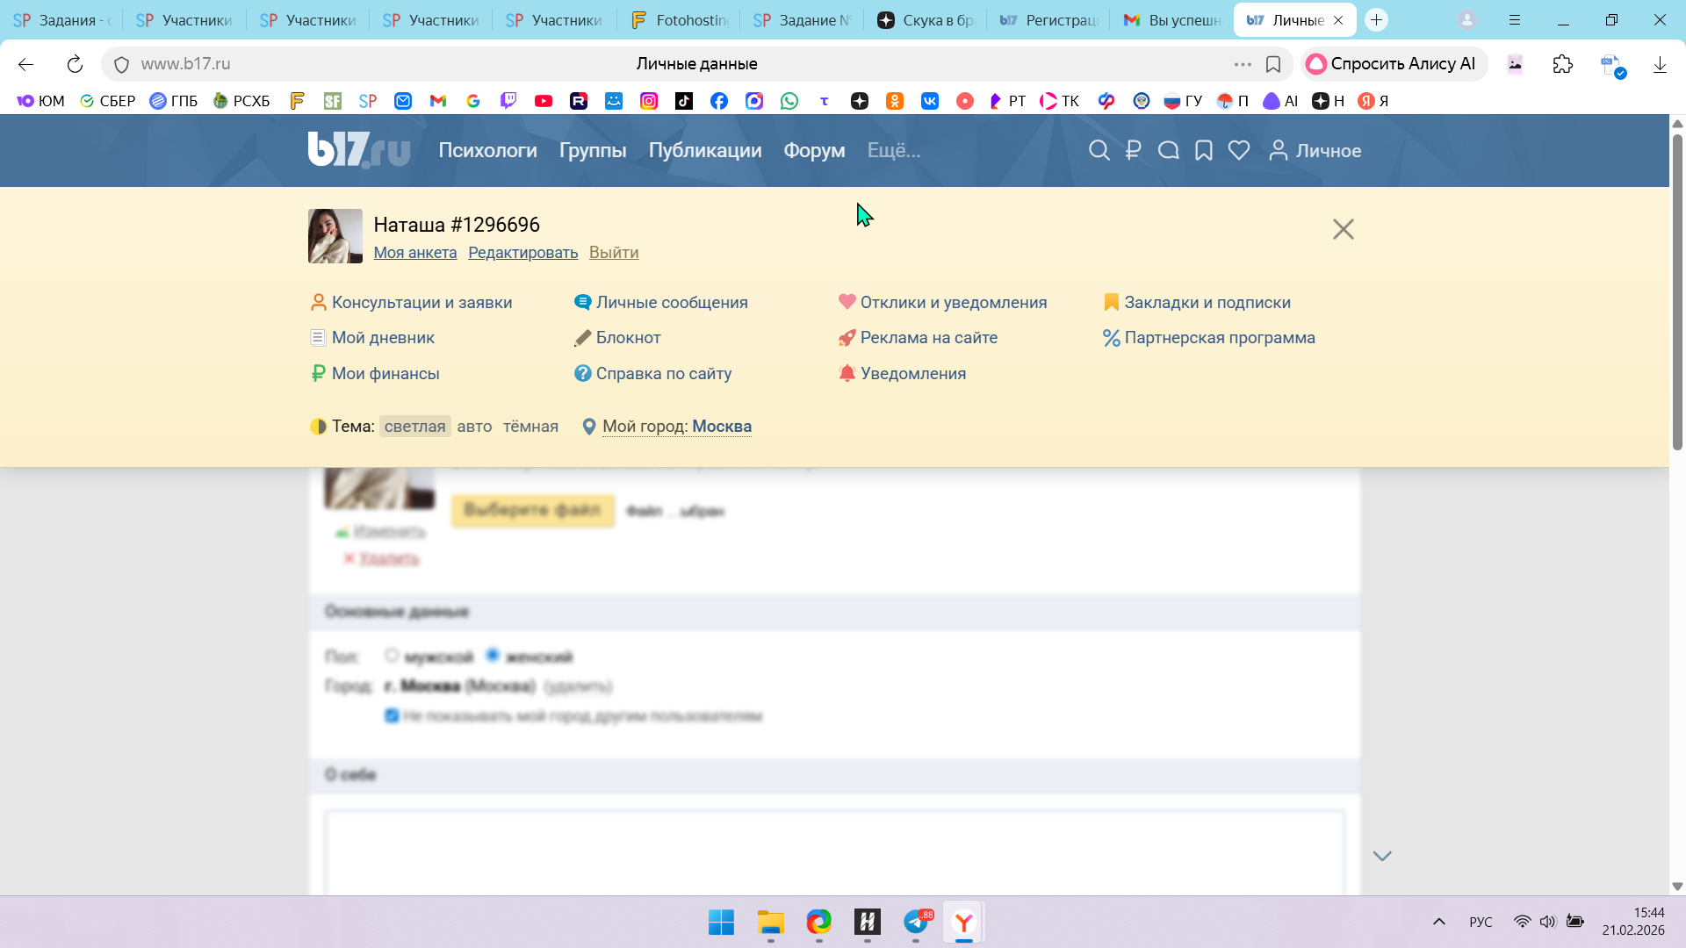
Task: Click the search magnifier icon in b17 header
Action: [1099, 151]
